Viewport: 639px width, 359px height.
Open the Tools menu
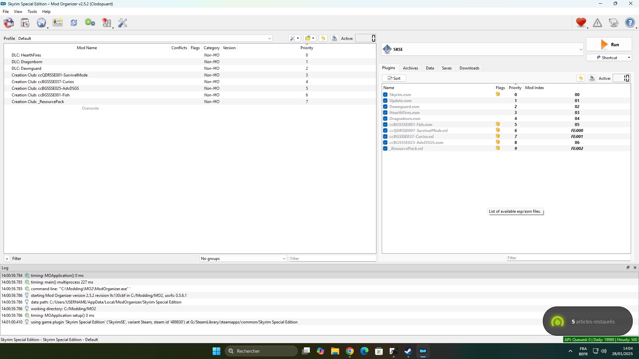[32, 11]
